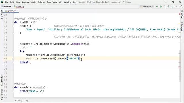
Task: Open the concurrency run icon
Action: tap(172, 7)
